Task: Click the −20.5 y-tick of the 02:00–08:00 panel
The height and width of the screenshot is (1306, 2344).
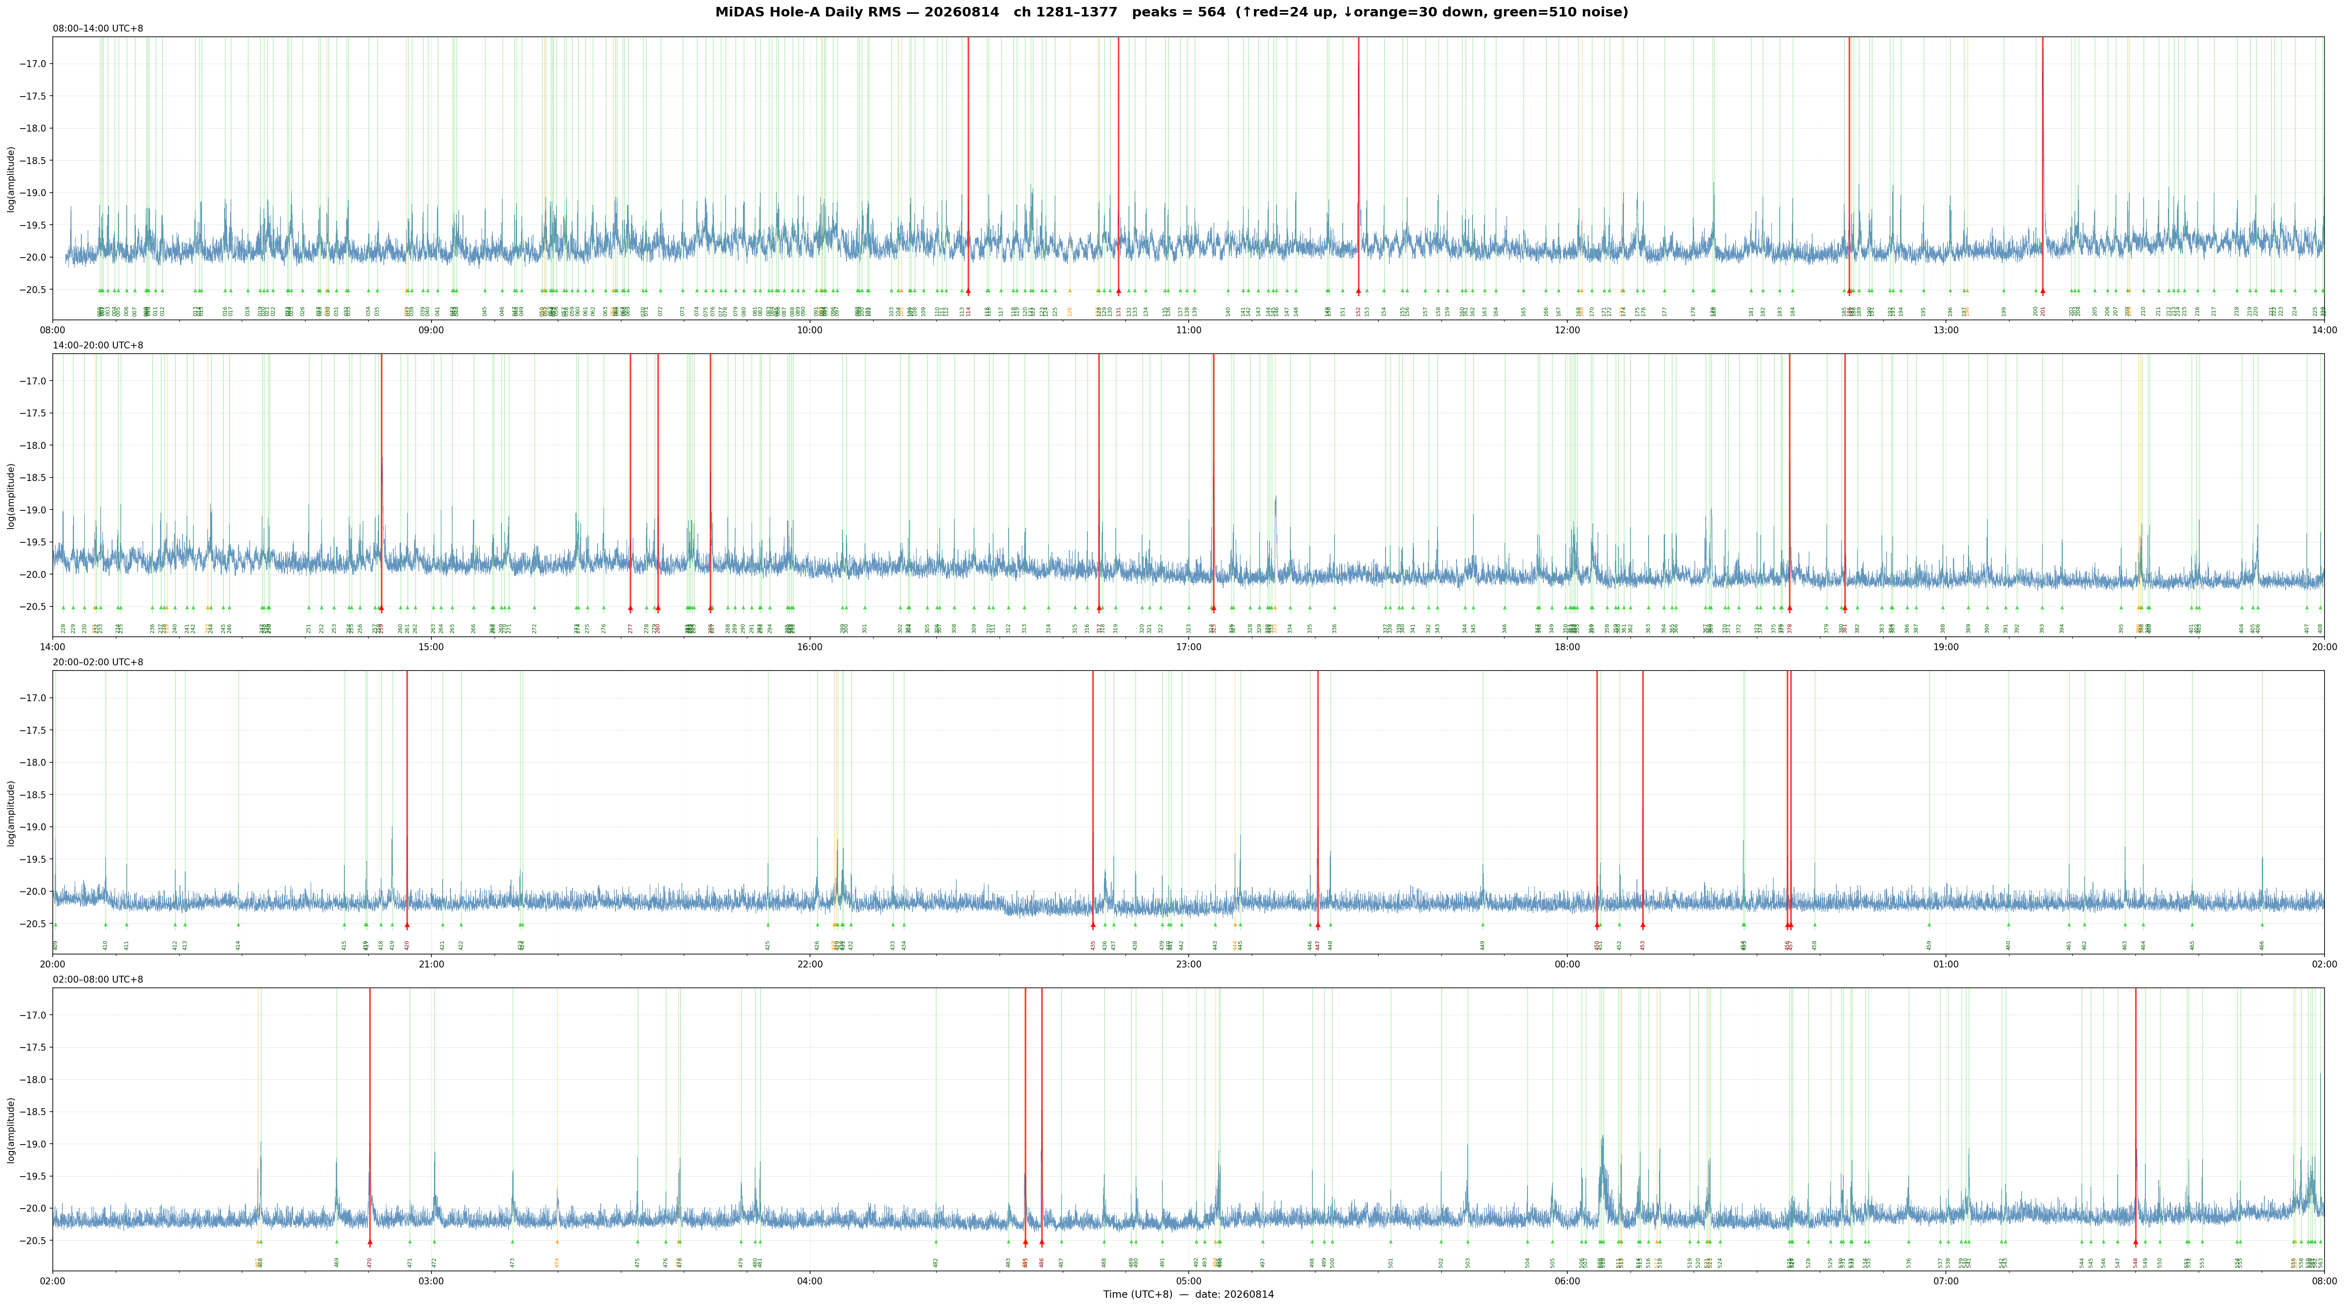Action: pyautogui.click(x=33, y=1241)
